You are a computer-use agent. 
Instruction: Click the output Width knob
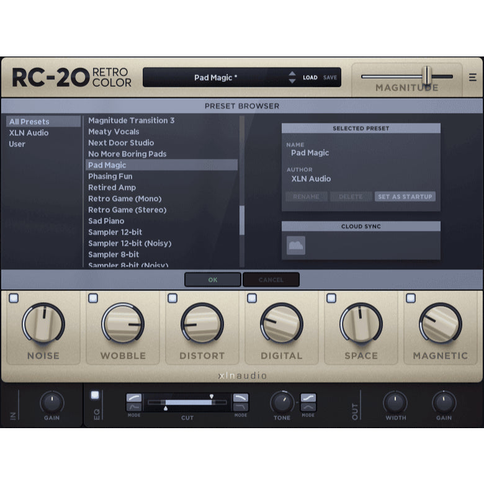(395, 403)
